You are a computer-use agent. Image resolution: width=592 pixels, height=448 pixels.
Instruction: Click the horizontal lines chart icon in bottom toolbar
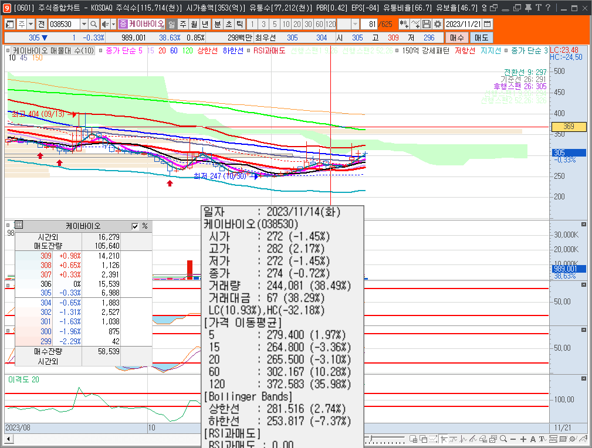[x=553, y=439]
